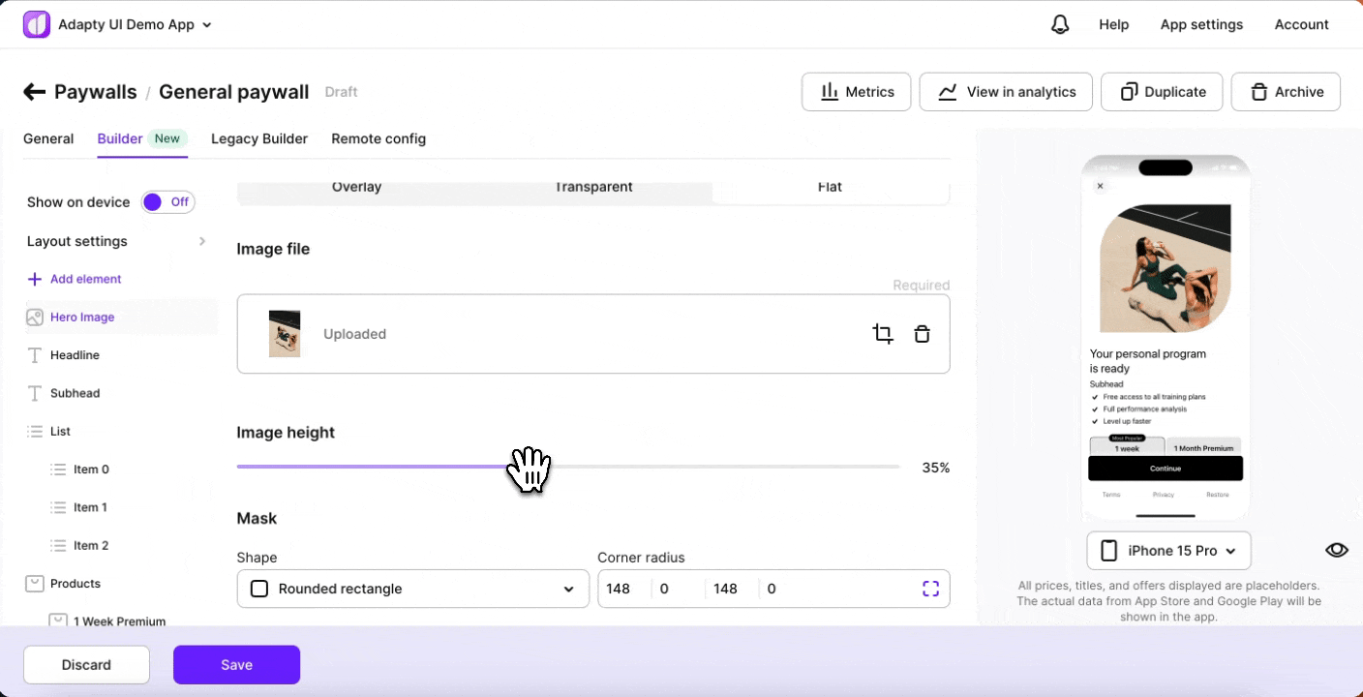Open the Legacy Builder tab
The image size is (1363, 697).
point(259,138)
